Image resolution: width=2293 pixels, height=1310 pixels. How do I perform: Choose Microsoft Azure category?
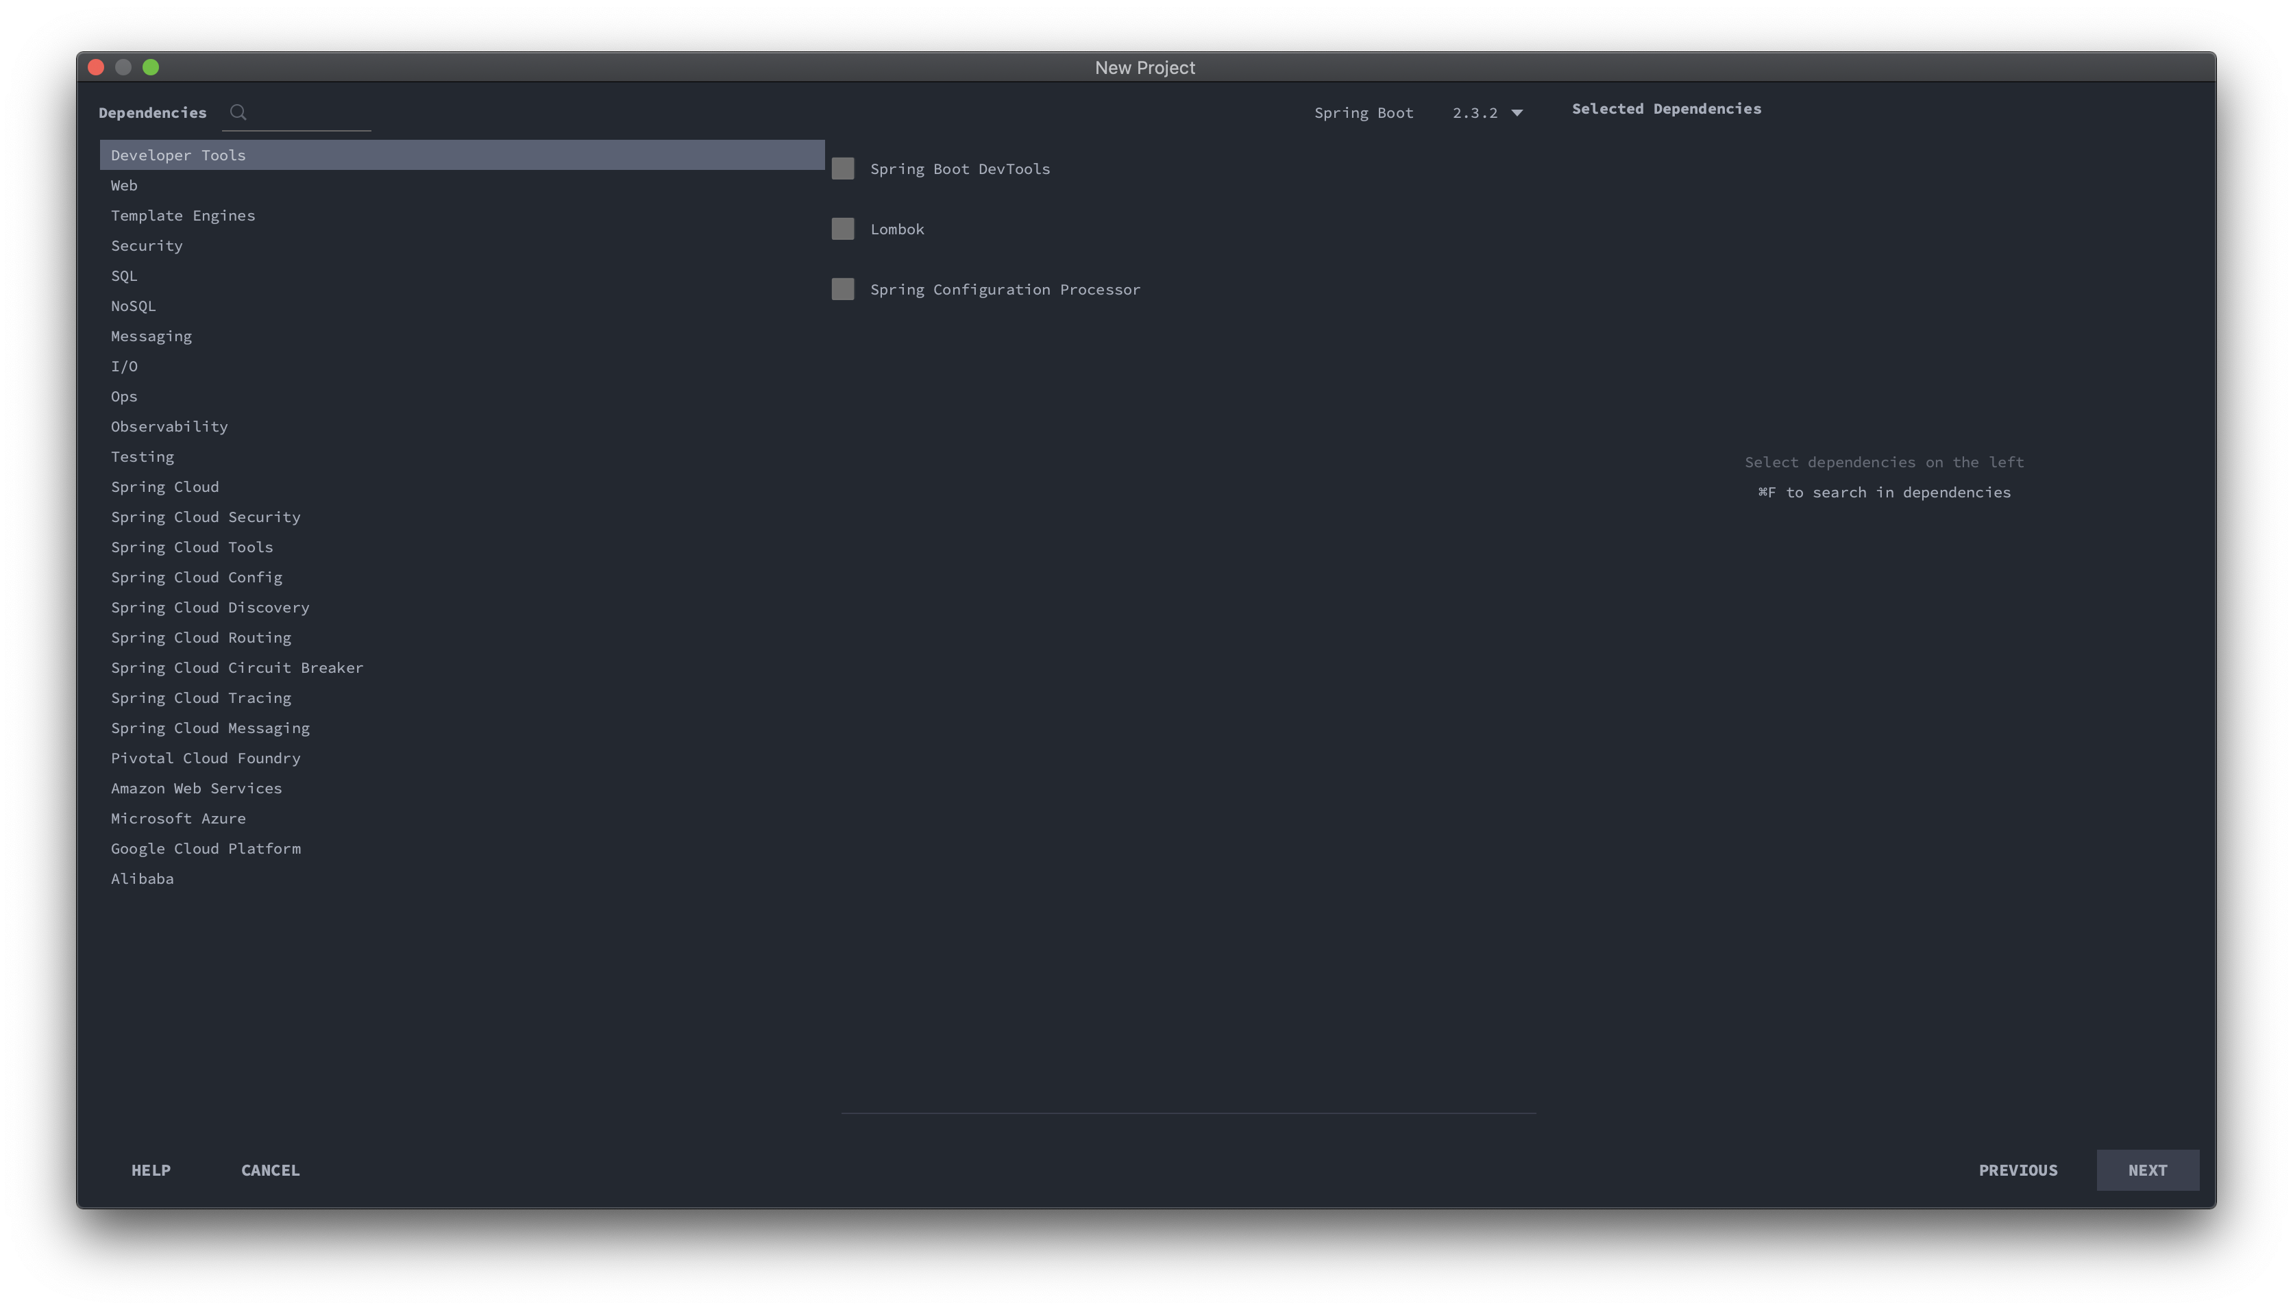462,819
